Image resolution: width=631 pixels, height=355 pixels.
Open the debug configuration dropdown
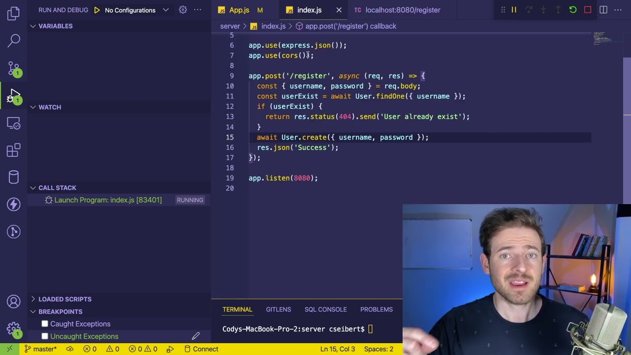137,10
